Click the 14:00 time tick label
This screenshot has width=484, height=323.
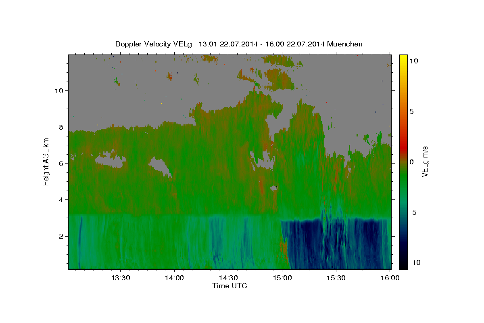174,278
